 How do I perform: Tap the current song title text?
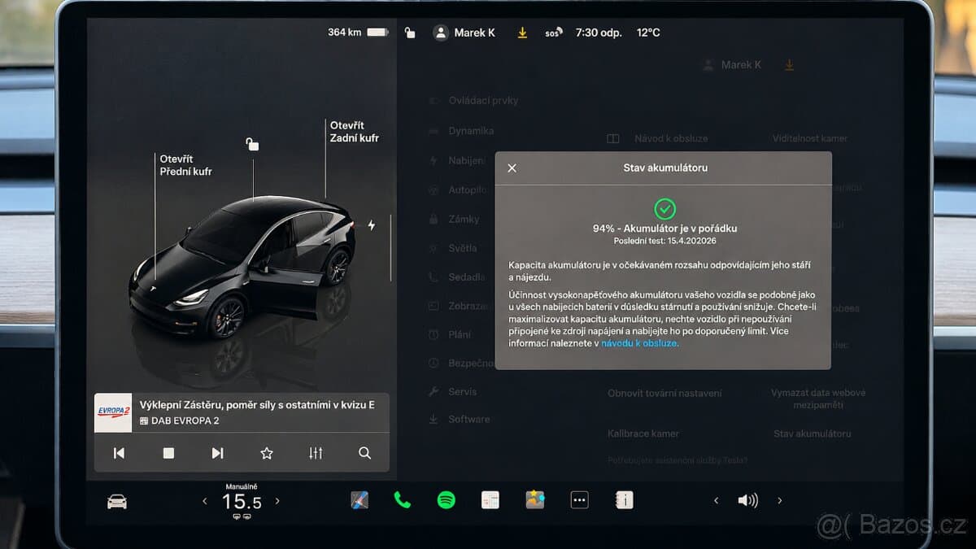click(x=257, y=404)
